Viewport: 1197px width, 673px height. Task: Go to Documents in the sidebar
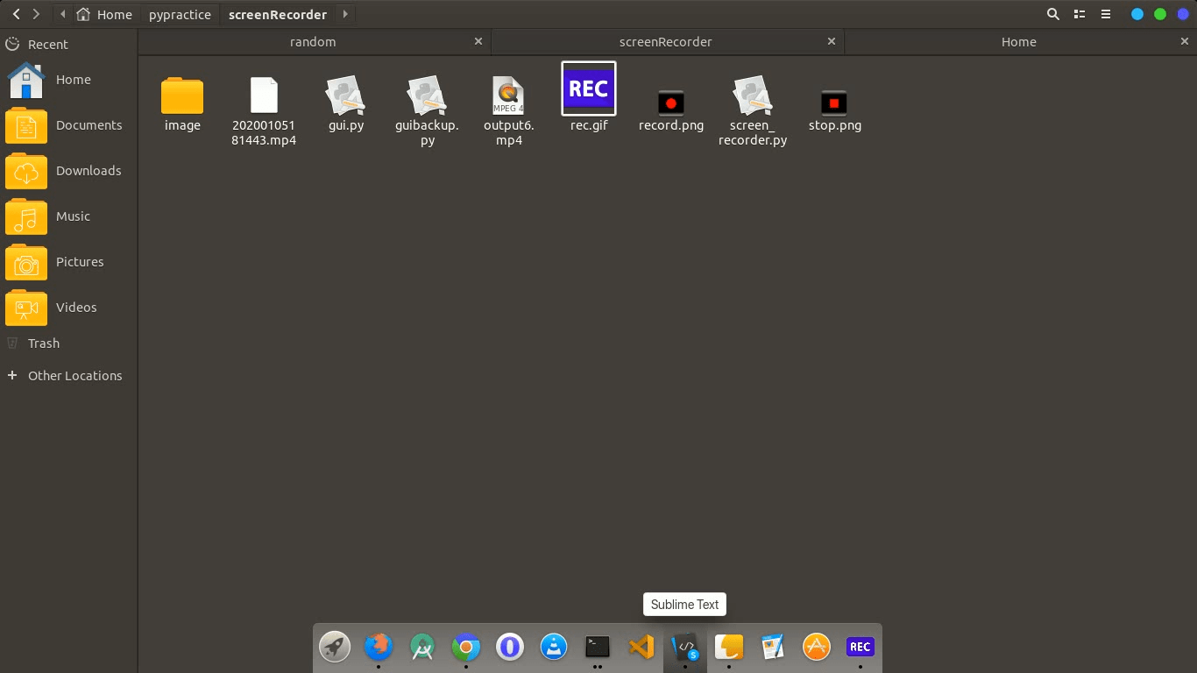pyautogui.click(x=68, y=125)
